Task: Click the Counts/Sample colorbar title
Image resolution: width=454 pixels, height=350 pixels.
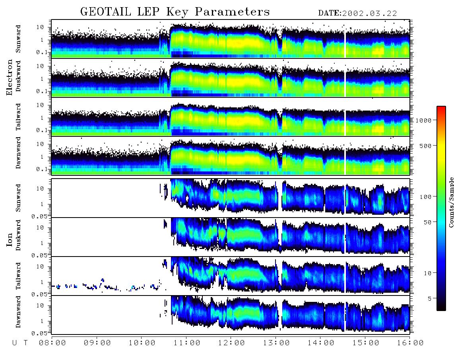Action: click(451, 202)
